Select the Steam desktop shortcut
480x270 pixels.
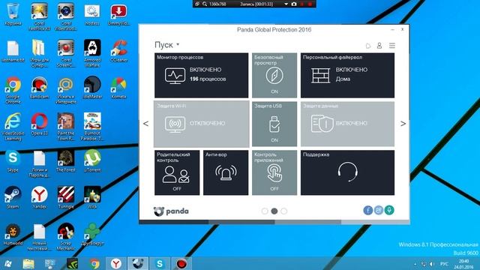coord(13,197)
